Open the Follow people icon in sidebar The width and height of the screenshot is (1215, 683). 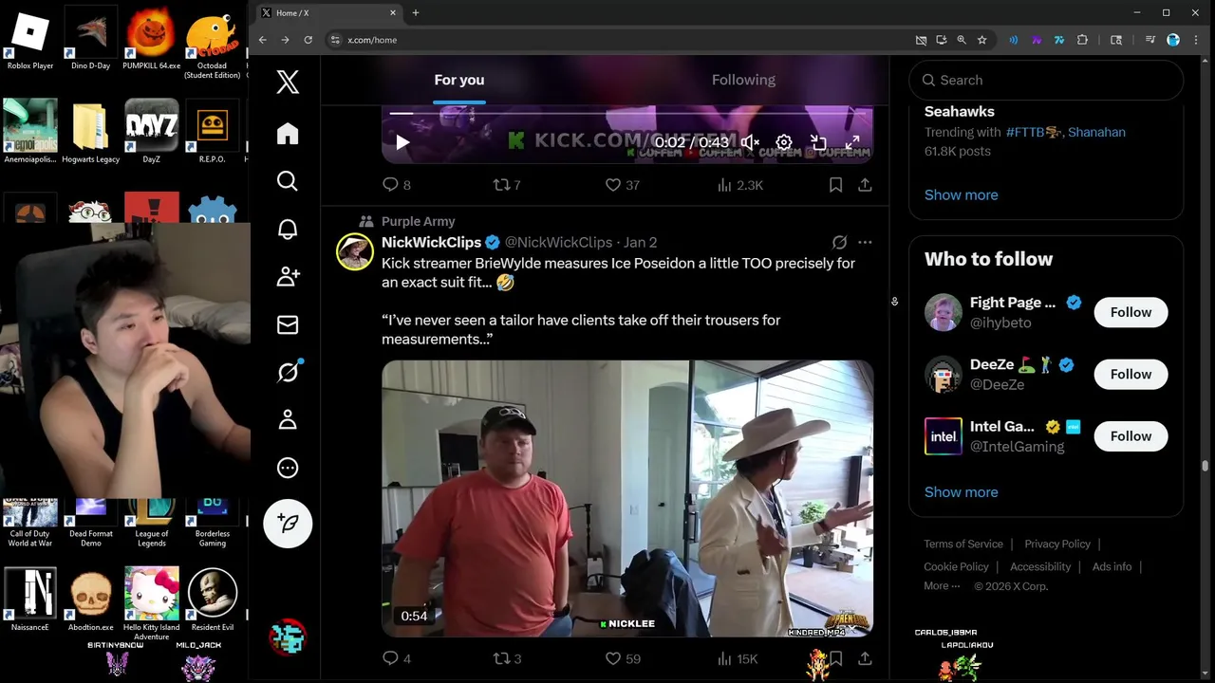[288, 277]
